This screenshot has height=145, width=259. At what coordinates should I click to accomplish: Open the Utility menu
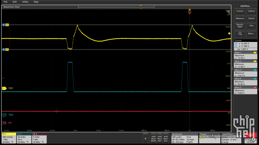pyautogui.click(x=25, y=2)
